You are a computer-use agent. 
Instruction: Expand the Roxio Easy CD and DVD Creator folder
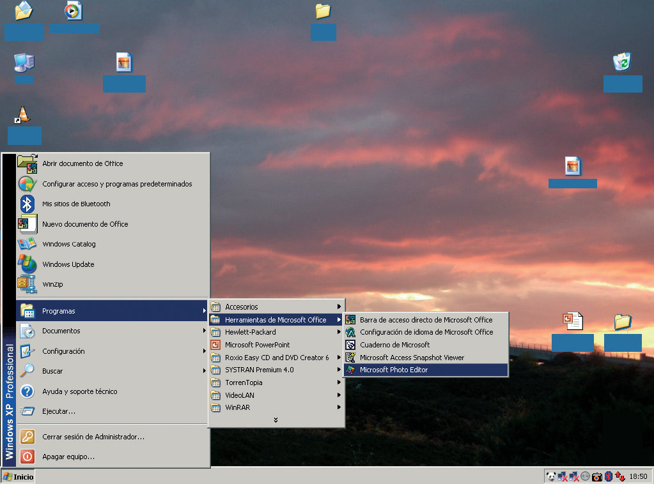277,358
